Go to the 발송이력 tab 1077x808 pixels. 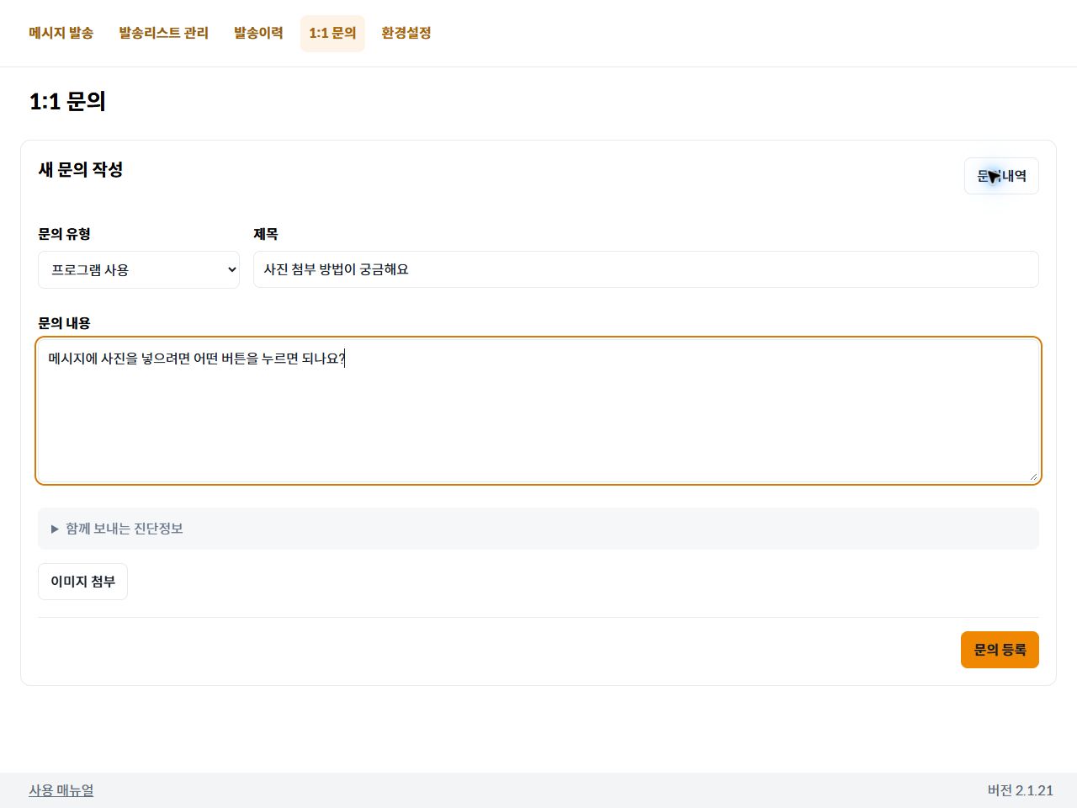(258, 33)
